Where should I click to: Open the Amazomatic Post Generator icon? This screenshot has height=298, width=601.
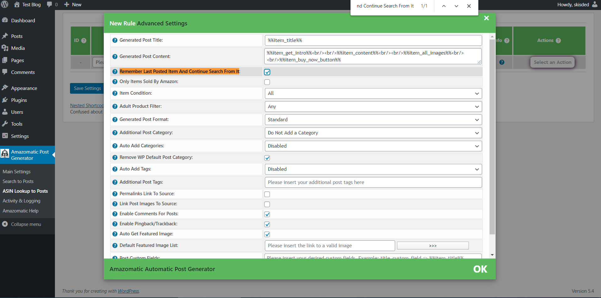[x=5, y=154]
